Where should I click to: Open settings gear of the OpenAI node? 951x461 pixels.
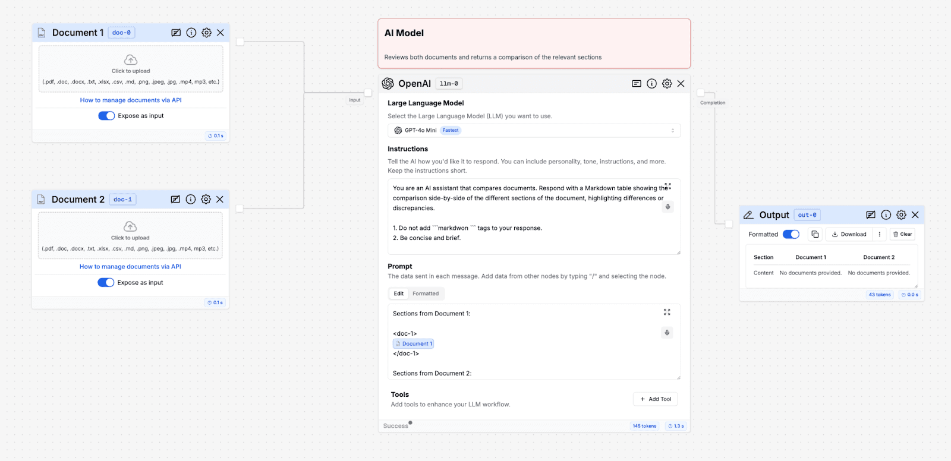(x=667, y=84)
